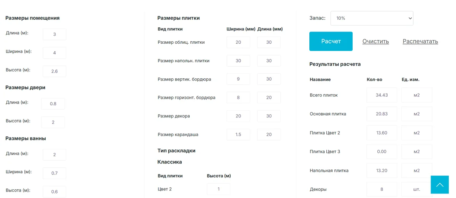Click length field for Размер напольн. плитки

[269, 61]
